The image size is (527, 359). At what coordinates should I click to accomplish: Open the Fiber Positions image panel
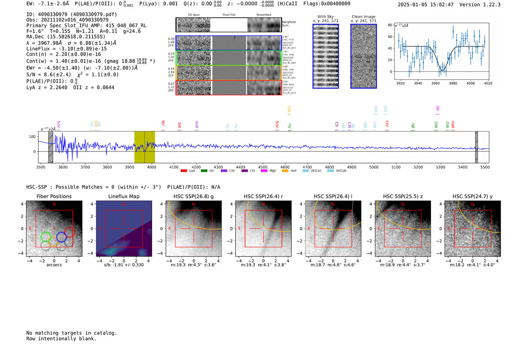pyautogui.click(x=54, y=229)
